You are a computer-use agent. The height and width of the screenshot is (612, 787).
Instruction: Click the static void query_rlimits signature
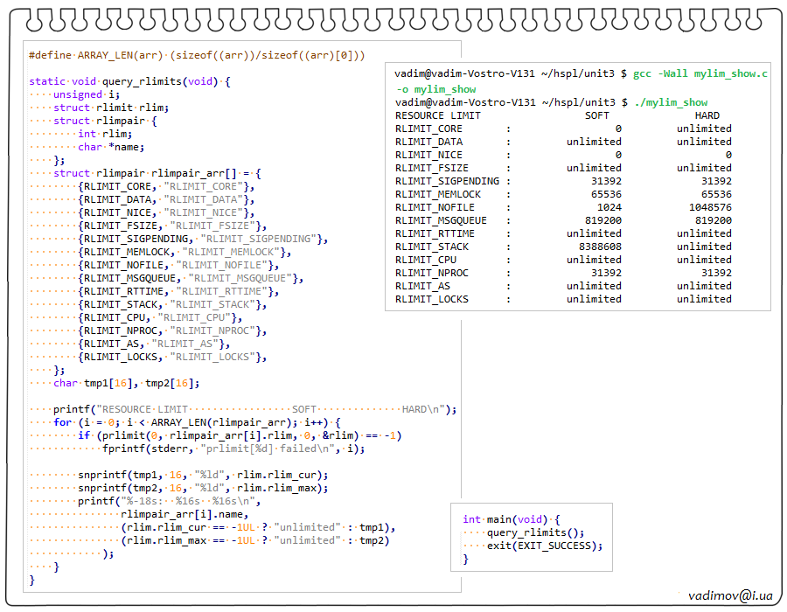(x=129, y=81)
